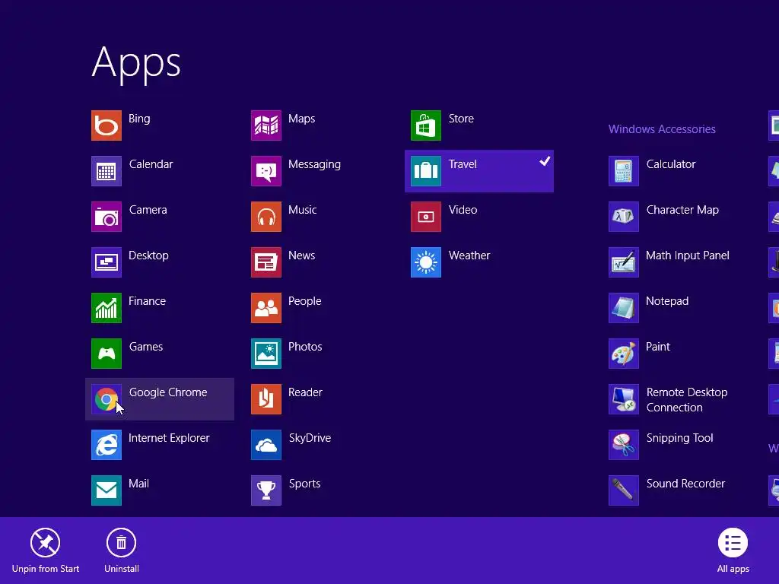Open the Music app icon
The image size is (779, 584).
[x=266, y=217]
